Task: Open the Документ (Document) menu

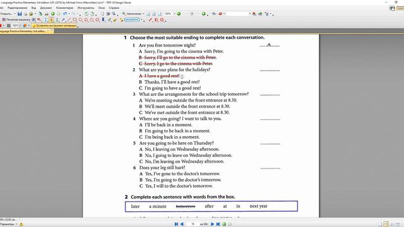Action: [46, 8]
